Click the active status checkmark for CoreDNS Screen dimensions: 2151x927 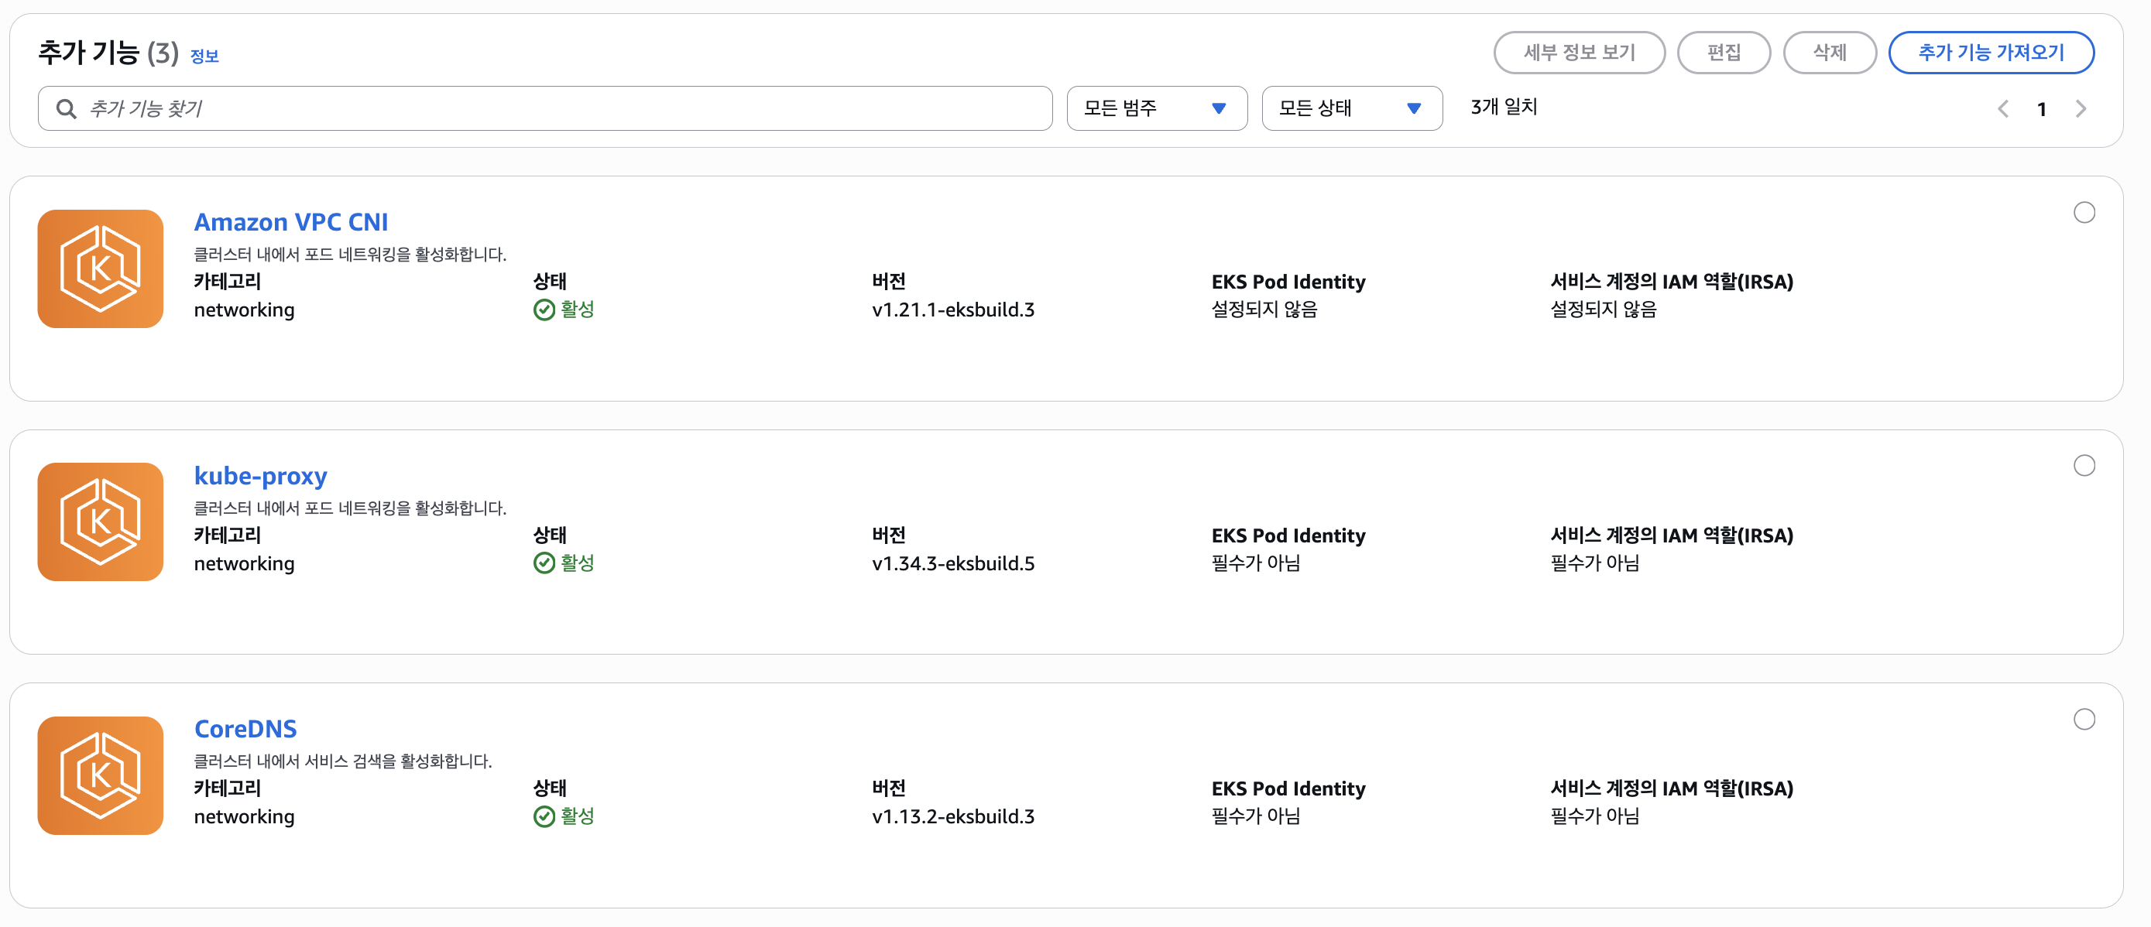coord(544,816)
